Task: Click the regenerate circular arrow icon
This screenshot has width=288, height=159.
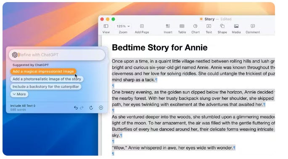Action: pyautogui.click(x=91, y=108)
